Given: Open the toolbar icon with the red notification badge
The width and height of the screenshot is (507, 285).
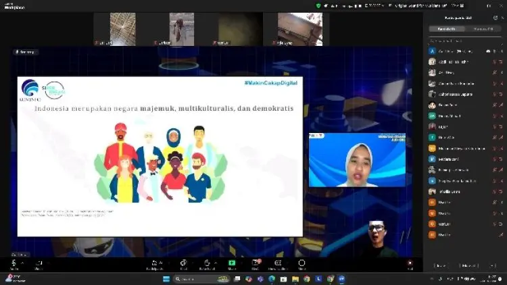Looking at the screenshot, I should click(x=256, y=264).
